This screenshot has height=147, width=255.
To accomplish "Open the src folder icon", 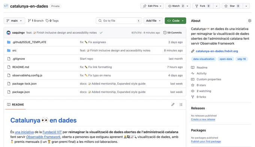I will 9,50.
